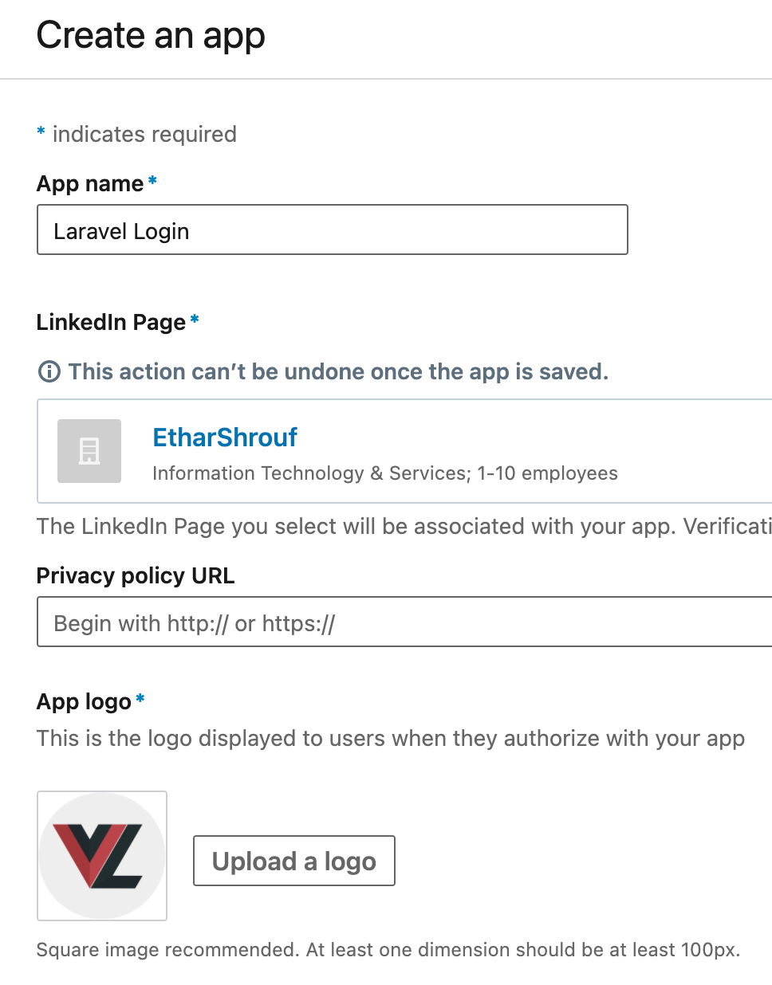Click the Upload a logo button
The height and width of the screenshot is (985, 772).
[x=294, y=861]
